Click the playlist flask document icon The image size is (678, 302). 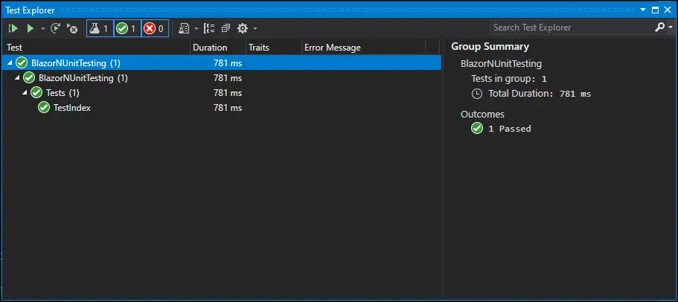[x=185, y=28]
